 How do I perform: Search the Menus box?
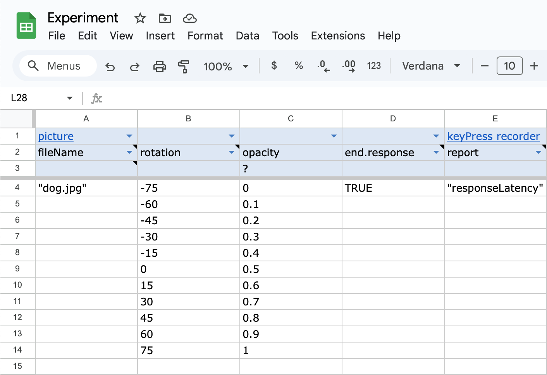(x=58, y=66)
